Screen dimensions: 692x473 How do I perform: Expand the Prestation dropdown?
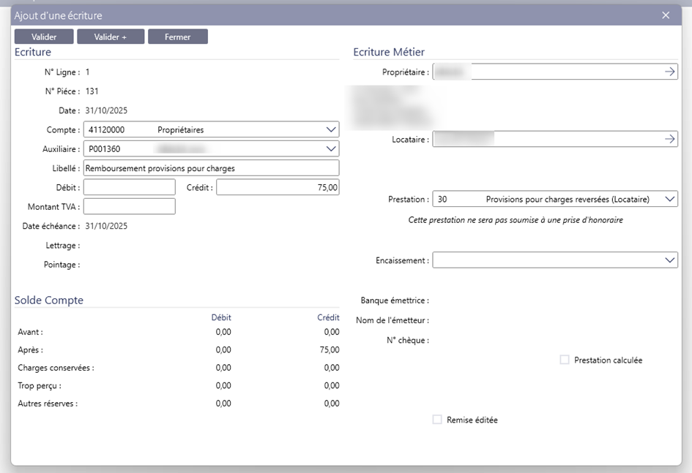point(669,199)
